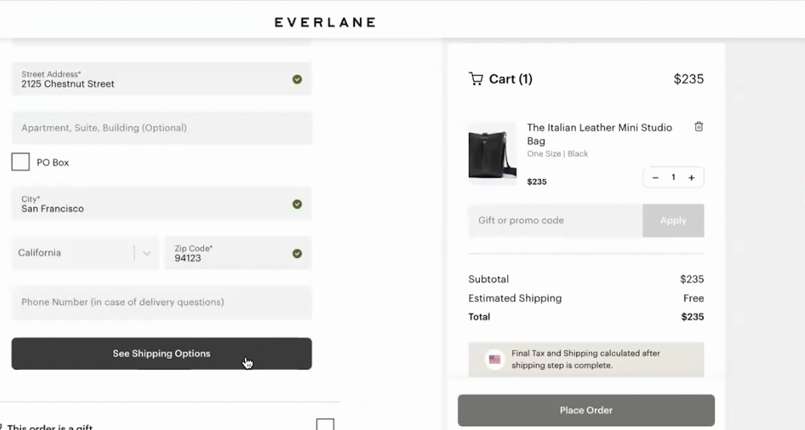Click the Phone Number input field

click(x=162, y=303)
